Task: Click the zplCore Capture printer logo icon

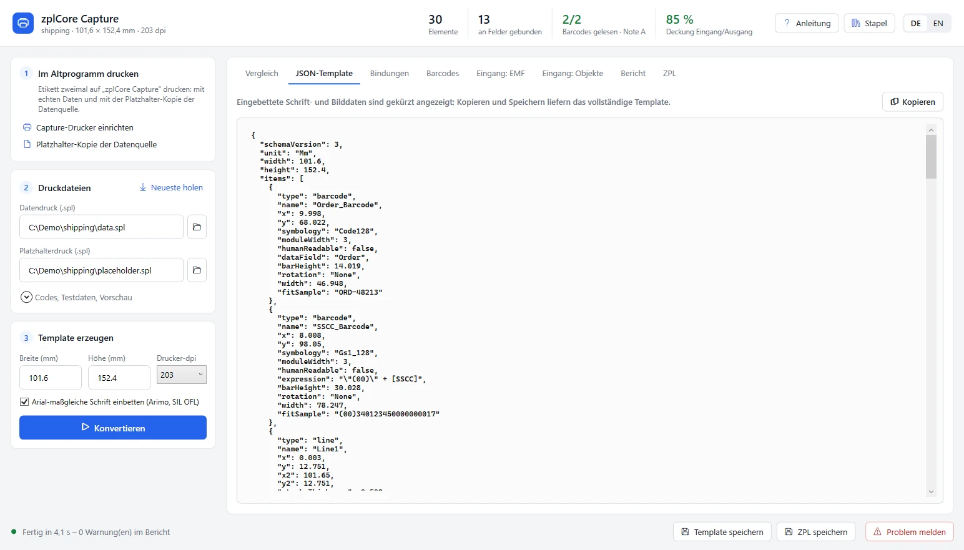Action: [x=23, y=23]
